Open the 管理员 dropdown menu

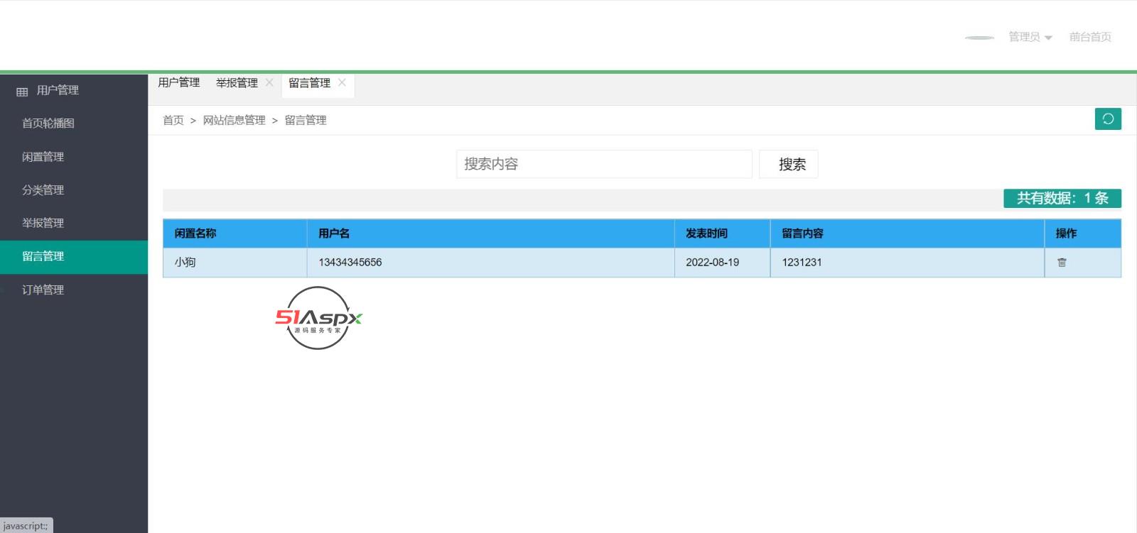coord(1030,37)
